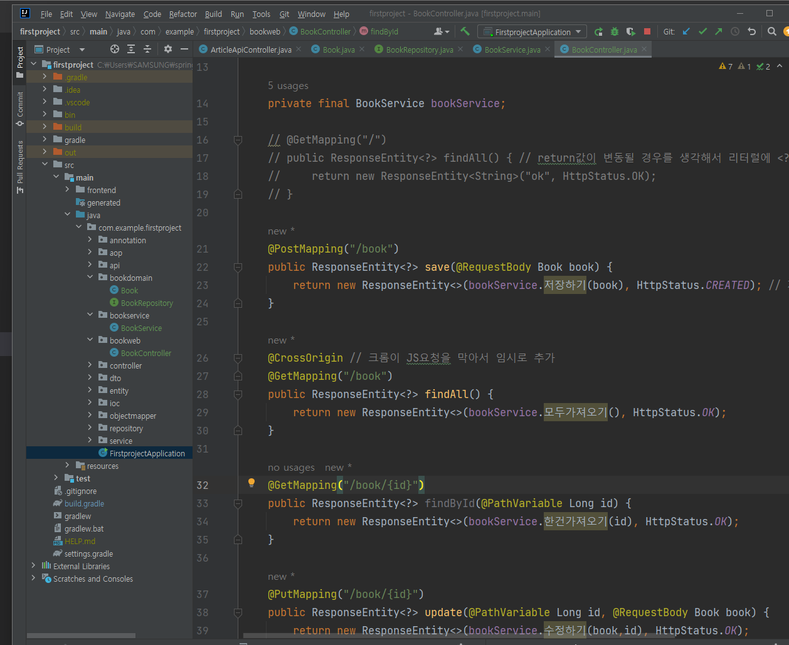Click the Build Project hammer icon
This screenshot has width=789, height=645.
[x=465, y=31]
